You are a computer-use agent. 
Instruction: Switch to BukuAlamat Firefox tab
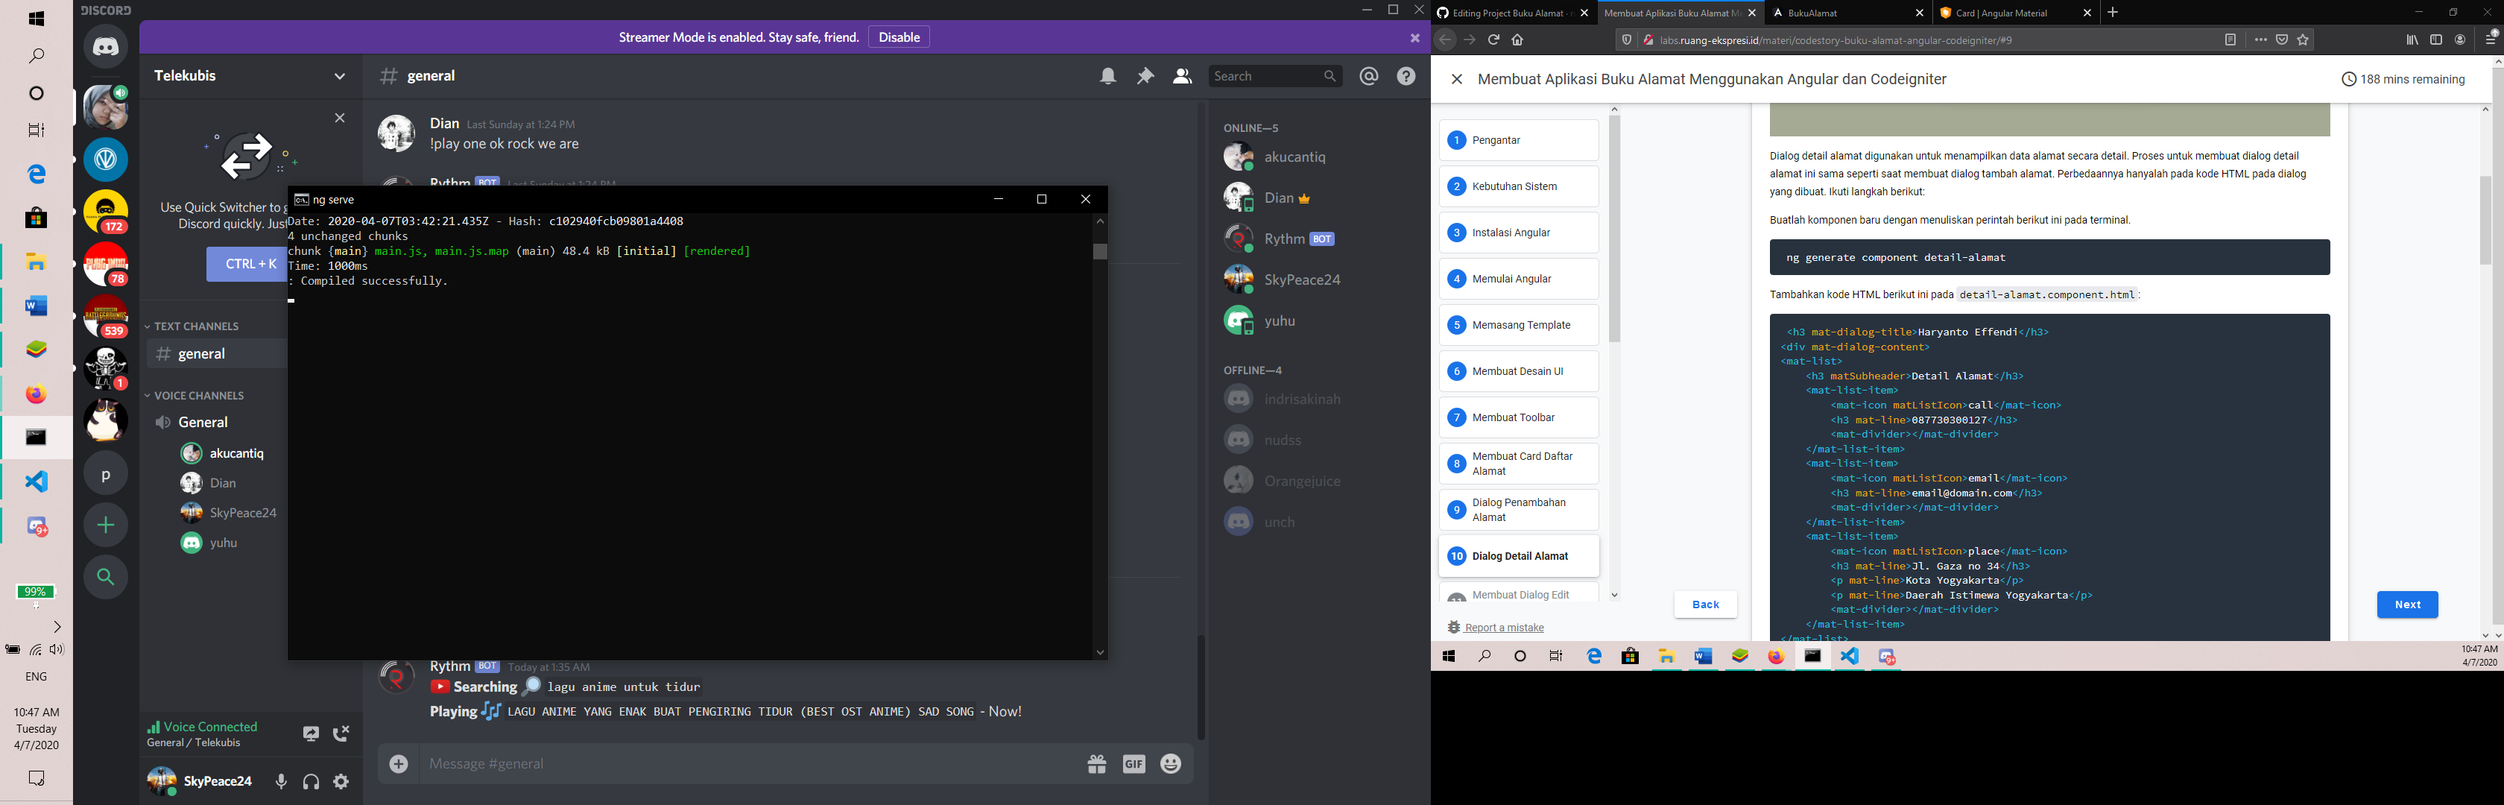(1846, 13)
